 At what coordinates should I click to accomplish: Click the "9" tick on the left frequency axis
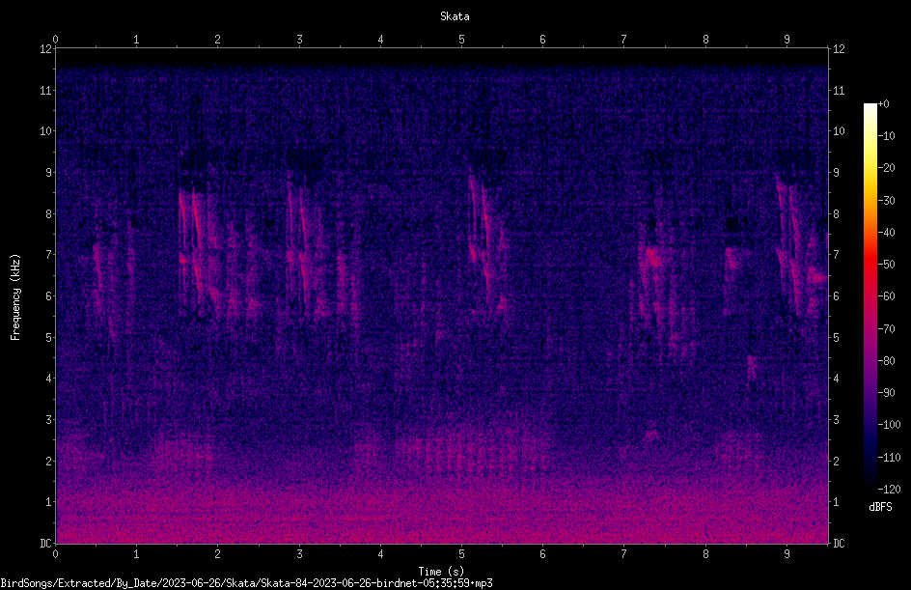coord(49,173)
